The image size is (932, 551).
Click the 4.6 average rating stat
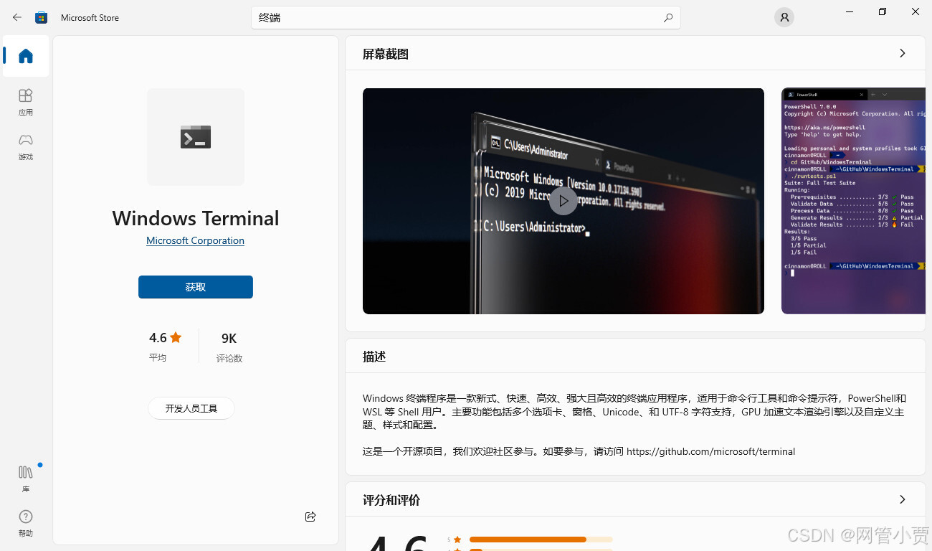[166, 346]
